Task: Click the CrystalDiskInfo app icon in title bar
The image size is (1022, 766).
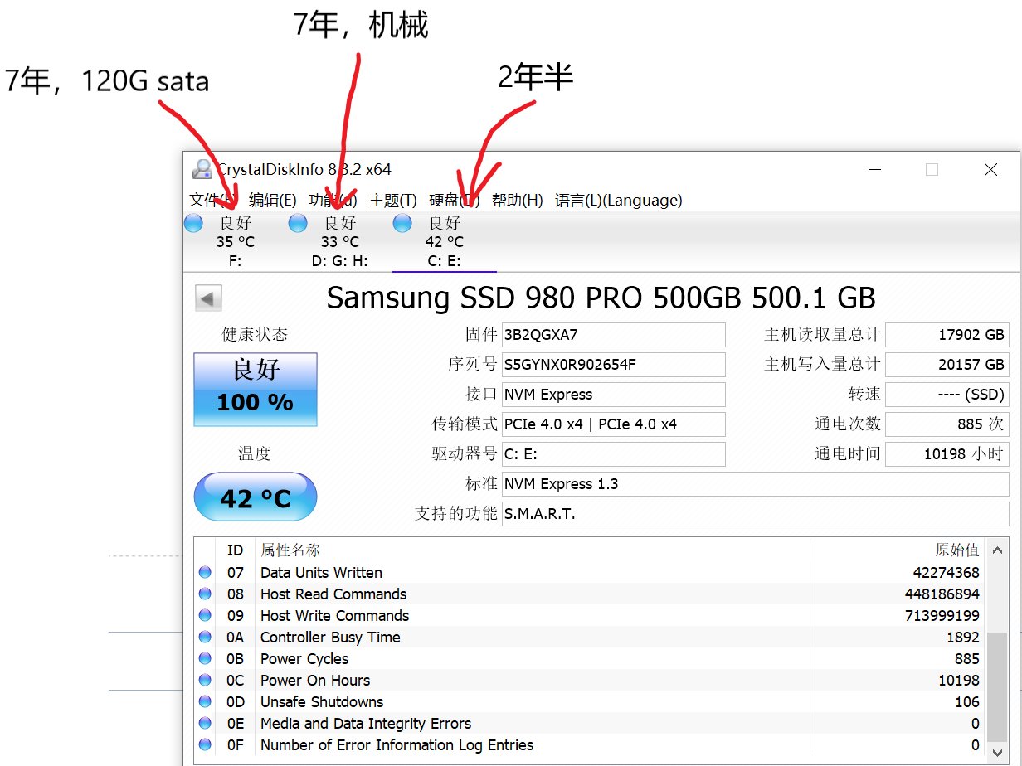Action: [202, 169]
